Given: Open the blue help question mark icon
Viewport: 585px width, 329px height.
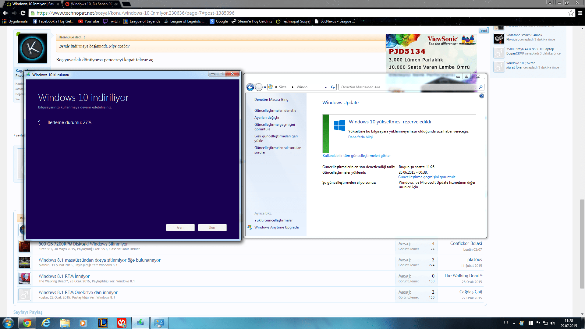Looking at the screenshot, I should 481,96.
